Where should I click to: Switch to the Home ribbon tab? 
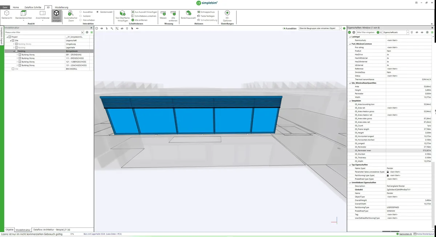tap(16, 7)
